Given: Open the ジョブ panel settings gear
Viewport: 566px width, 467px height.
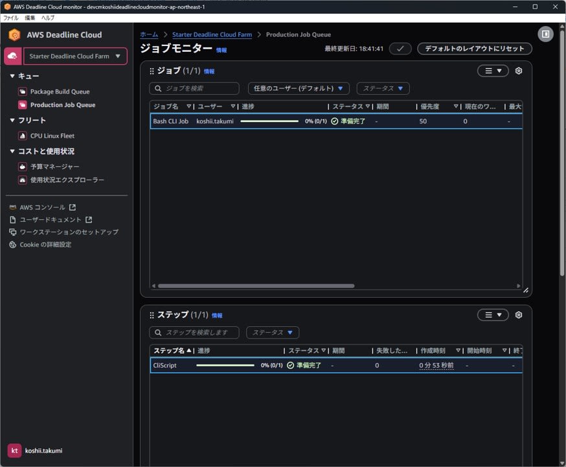Looking at the screenshot, I should click(519, 71).
